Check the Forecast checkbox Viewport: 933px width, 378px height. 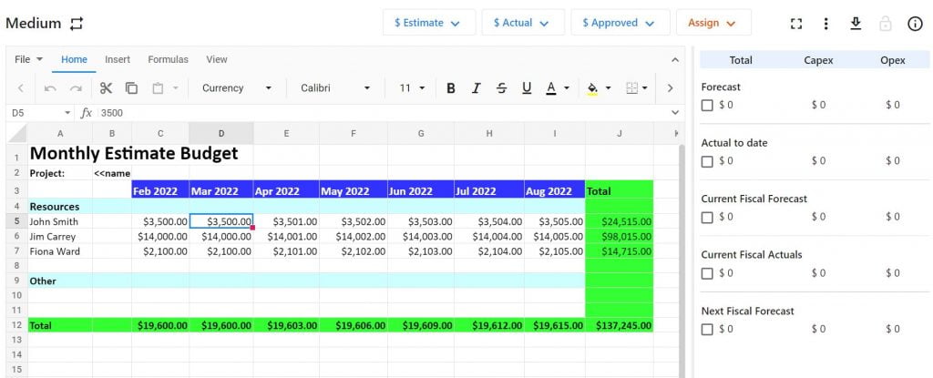click(x=707, y=106)
